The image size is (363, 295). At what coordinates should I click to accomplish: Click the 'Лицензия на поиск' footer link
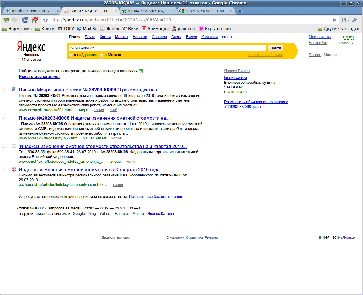click(116, 238)
